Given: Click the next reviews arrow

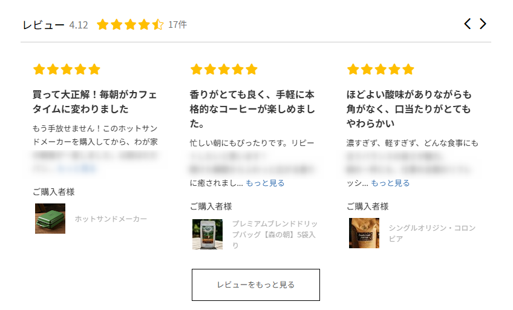Looking at the screenshot, I should 483,24.
